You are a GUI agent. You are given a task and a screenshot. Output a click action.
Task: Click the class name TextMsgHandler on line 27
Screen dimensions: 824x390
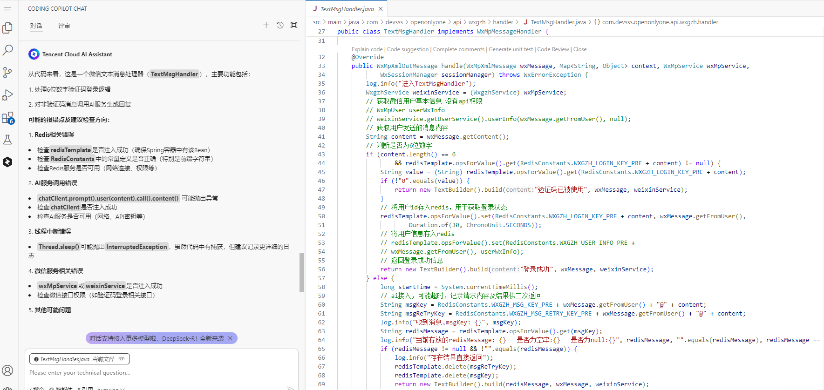tap(409, 32)
